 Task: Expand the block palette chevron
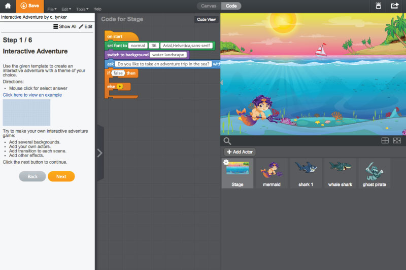pos(100,153)
